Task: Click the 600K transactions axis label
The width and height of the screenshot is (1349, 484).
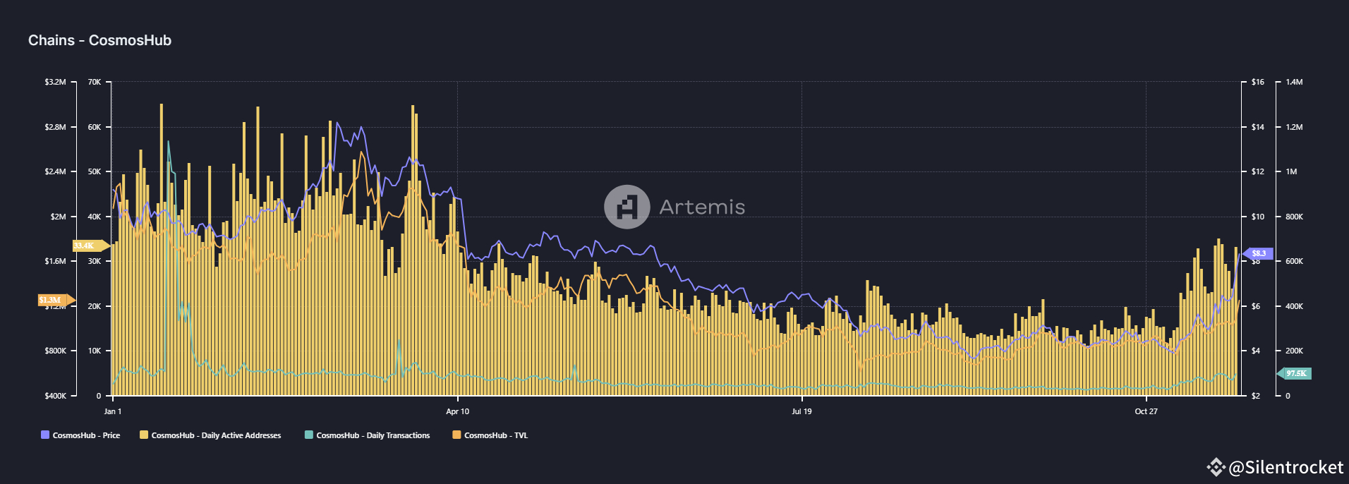Action: (x=1294, y=261)
